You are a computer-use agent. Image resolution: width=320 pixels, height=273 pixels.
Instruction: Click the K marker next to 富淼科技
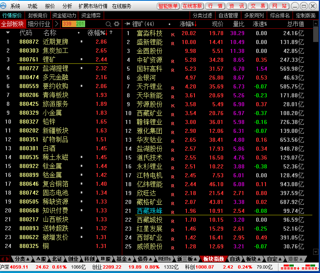(x=173, y=35)
